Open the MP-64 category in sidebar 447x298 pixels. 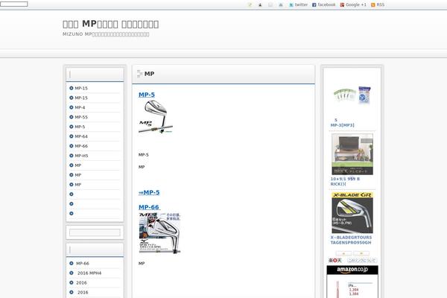point(81,136)
